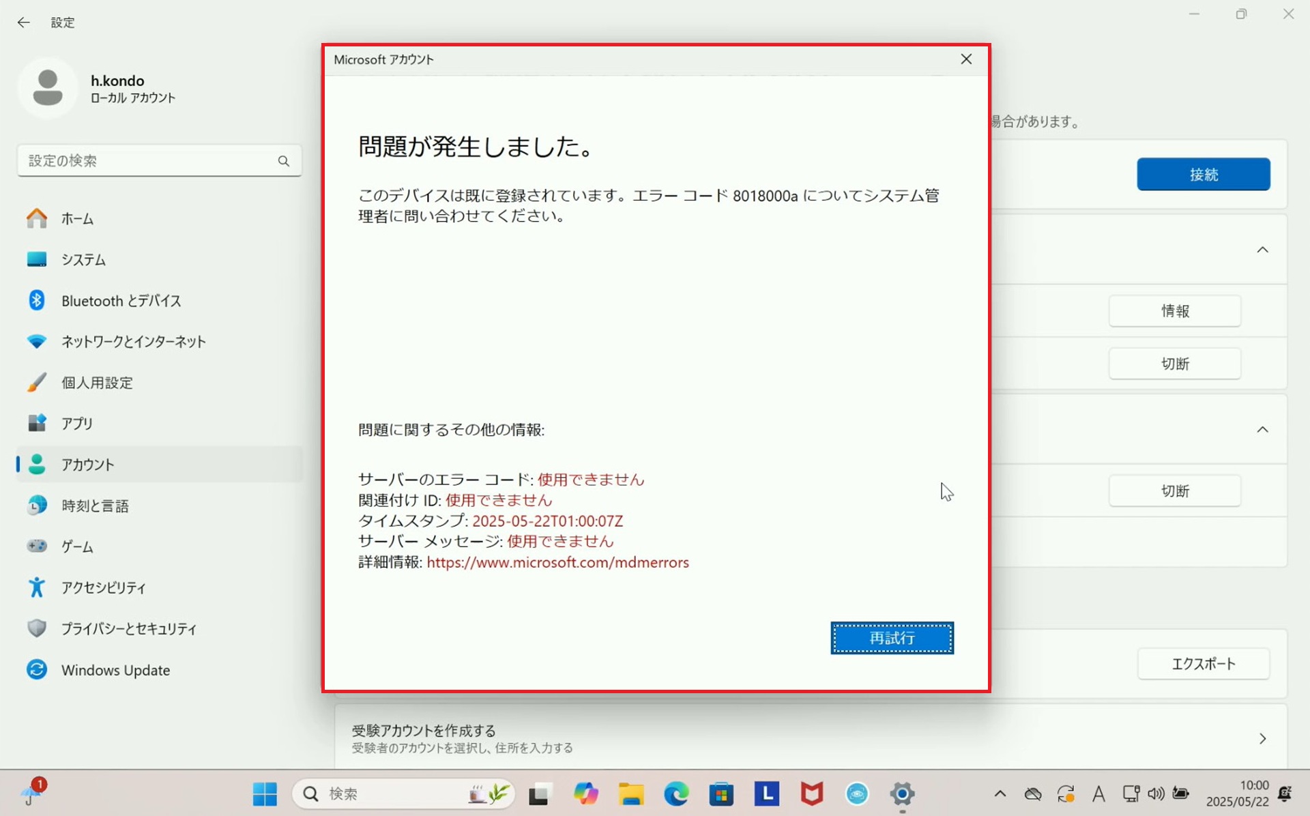Click the timestamp 2025-05-22T01:00:07Z text
The image size is (1310, 816).
(547, 521)
